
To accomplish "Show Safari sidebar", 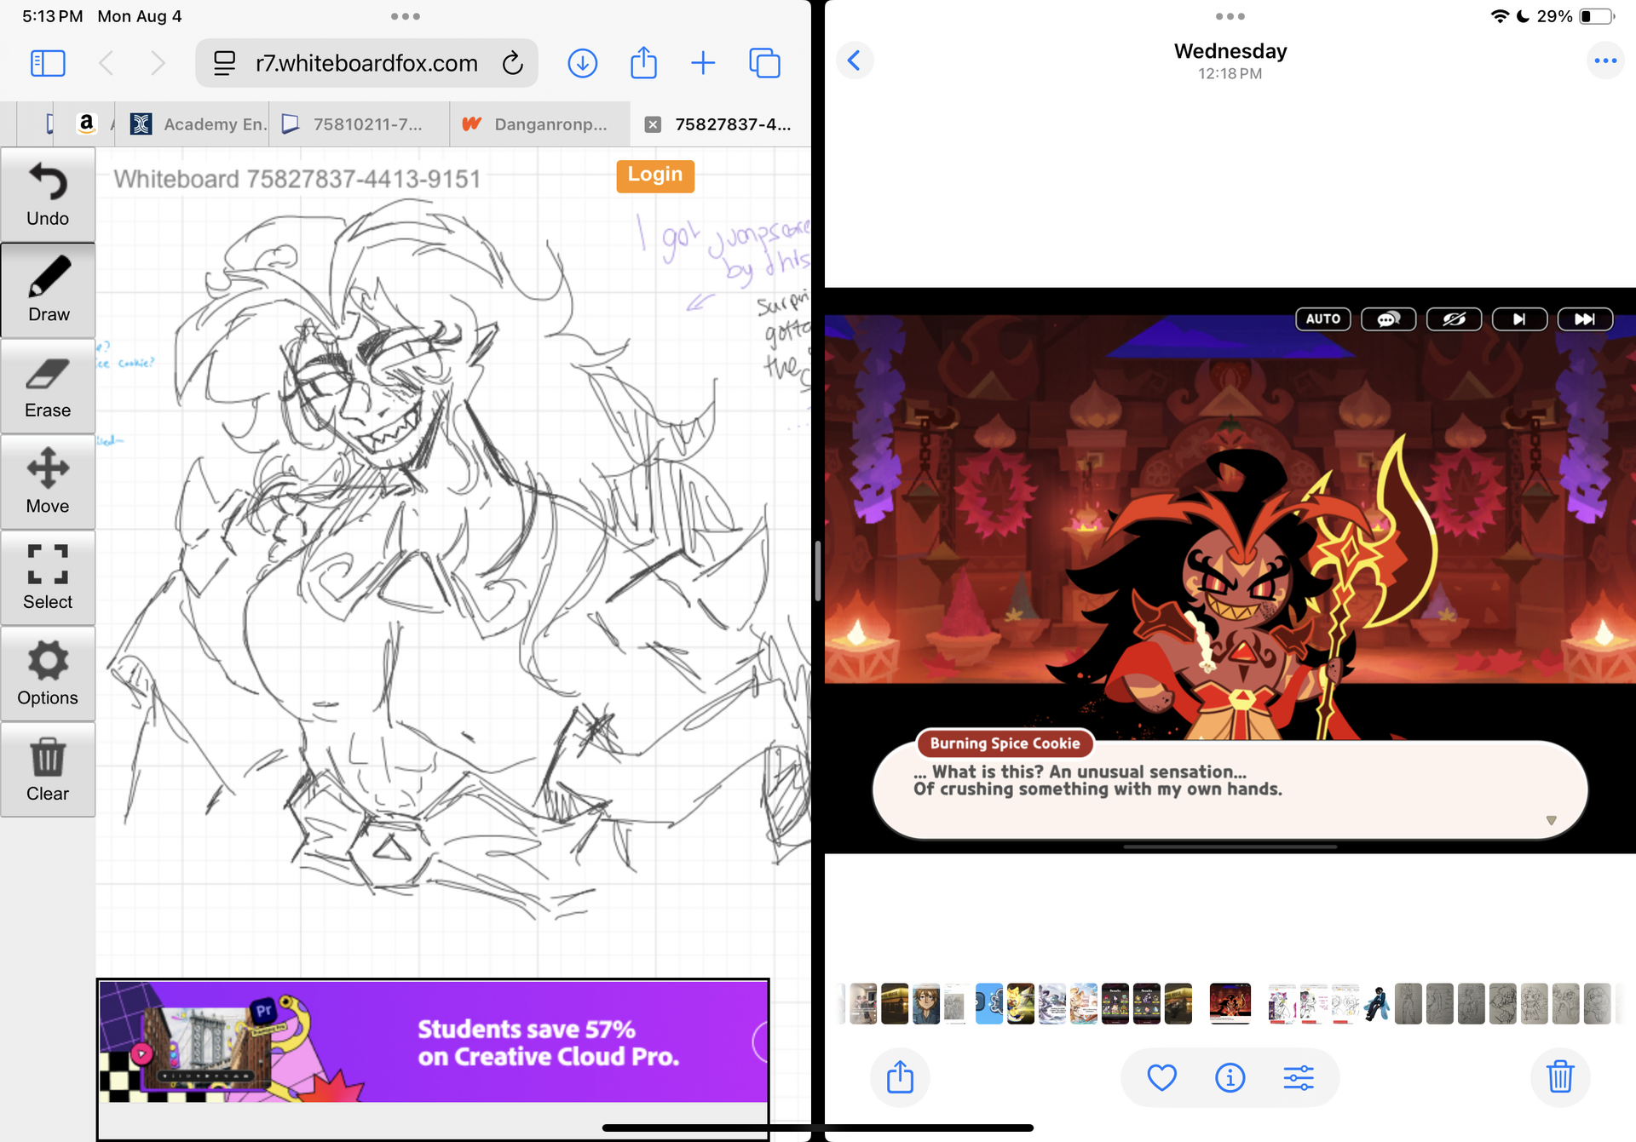I will point(48,63).
